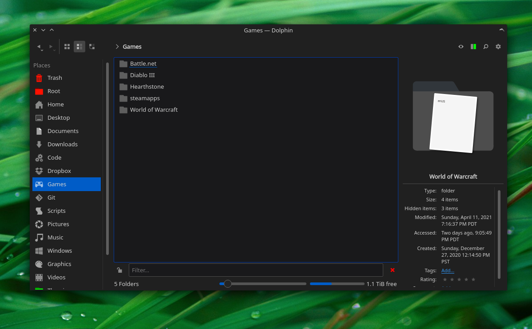
Task: Click the information panel scrollbar
Action: coord(499,235)
